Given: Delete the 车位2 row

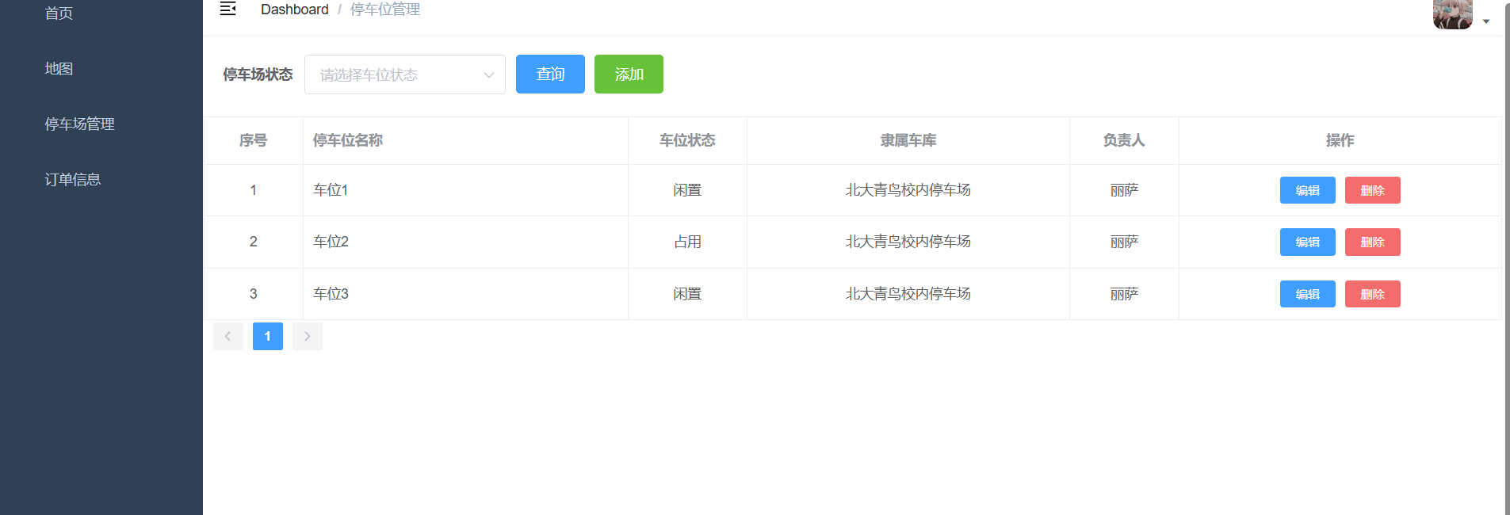Looking at the screenshot, I should (1372, 242).
